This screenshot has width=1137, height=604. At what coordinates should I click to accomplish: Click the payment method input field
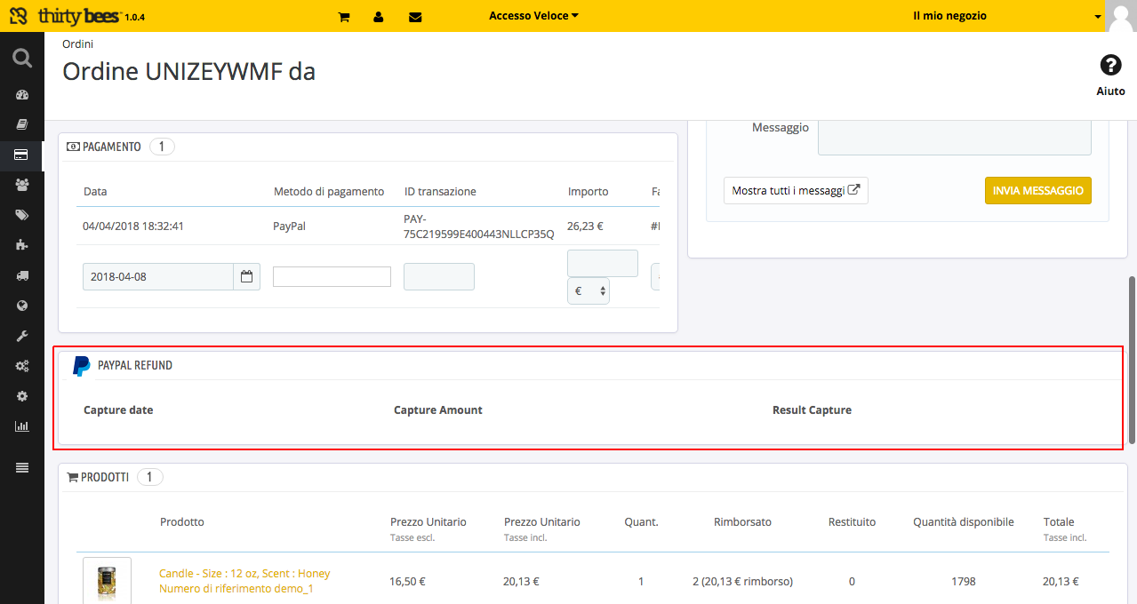332,276
